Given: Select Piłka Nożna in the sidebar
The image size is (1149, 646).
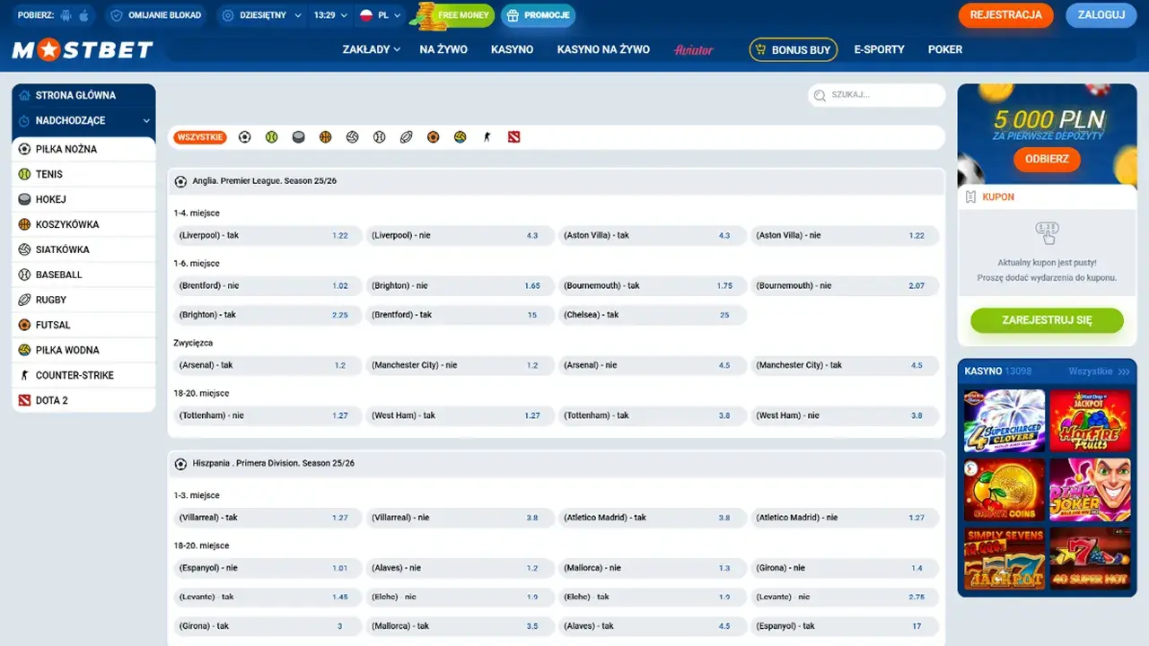Looking at the screenshot, I should coord(83,149).
